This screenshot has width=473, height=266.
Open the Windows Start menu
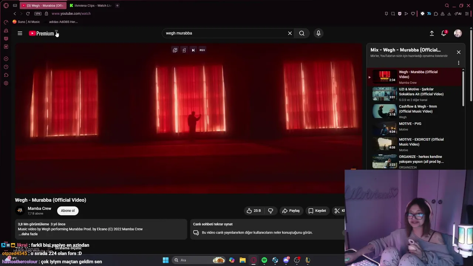(x=166, y=260)
